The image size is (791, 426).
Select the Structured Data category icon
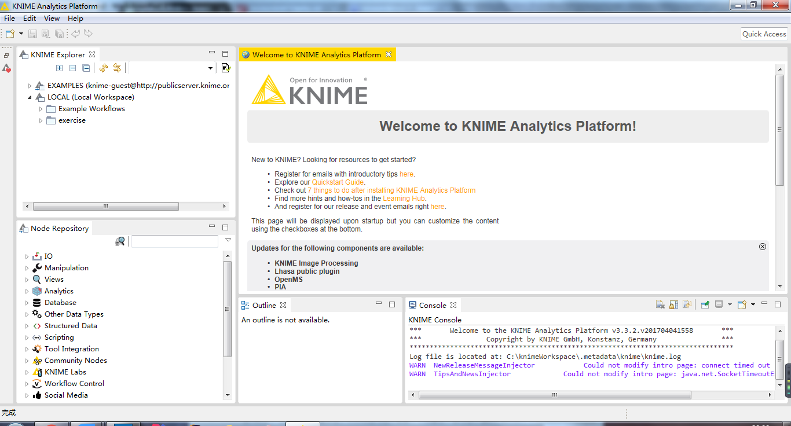click(37, 326)
